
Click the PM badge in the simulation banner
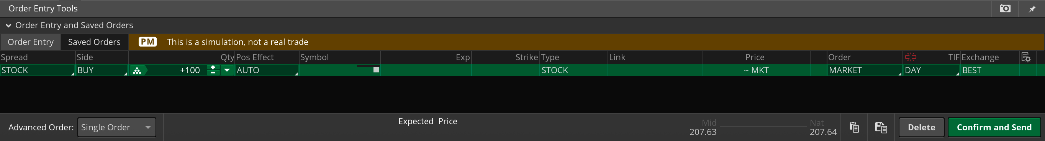coord(147,42)
